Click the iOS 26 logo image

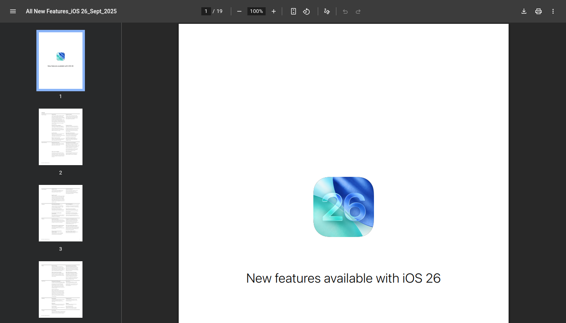pos(344,207)
